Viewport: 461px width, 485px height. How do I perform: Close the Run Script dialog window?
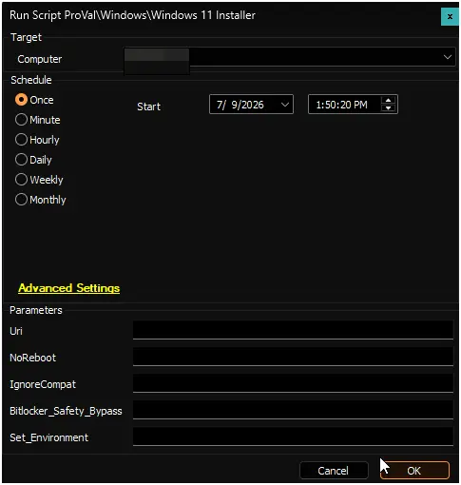point(450,17)
